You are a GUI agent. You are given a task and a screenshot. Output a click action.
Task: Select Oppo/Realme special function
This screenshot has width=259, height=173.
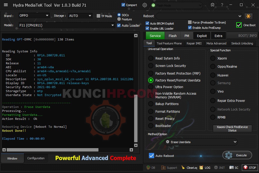coord(213,66)
